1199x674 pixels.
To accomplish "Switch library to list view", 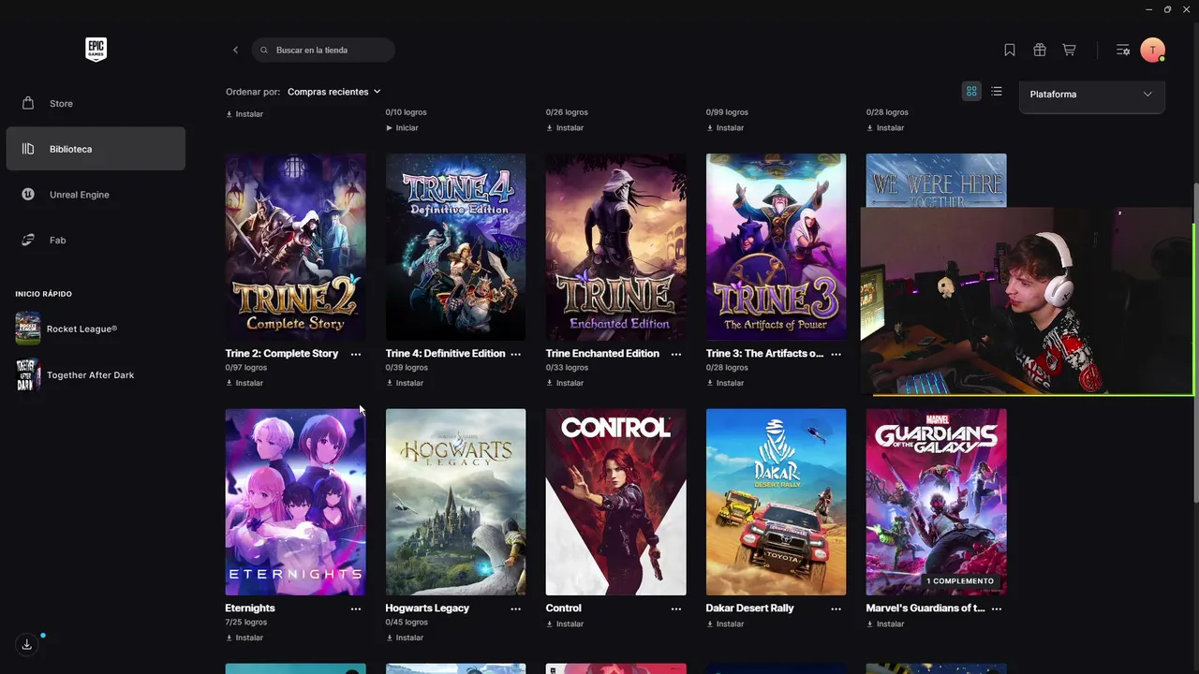I will tap(997, 91).
